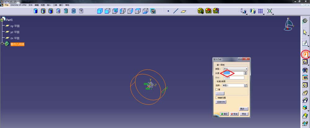Open the Named Views camera icon
310x128 pixels.
tap(153, 11)
